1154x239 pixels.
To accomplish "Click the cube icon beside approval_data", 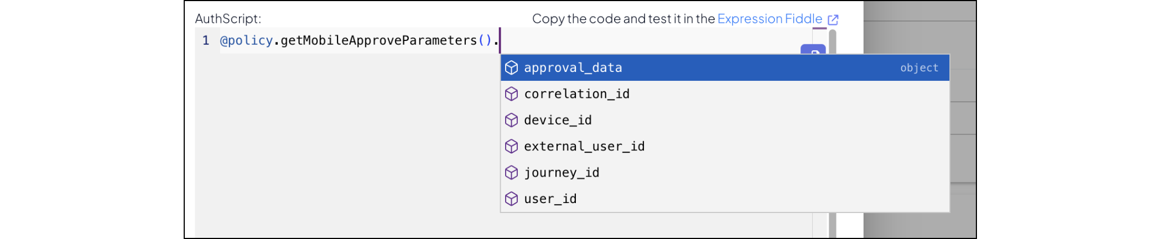I will [511, 67].
